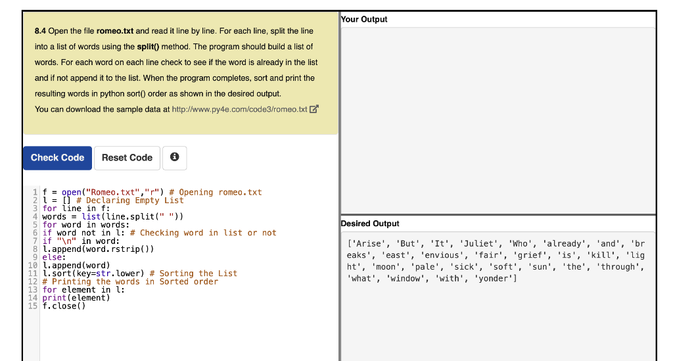This screenshot has height=361, width=673.
Task: Click line number 15 in the gutter
Action: pos(33,306)
